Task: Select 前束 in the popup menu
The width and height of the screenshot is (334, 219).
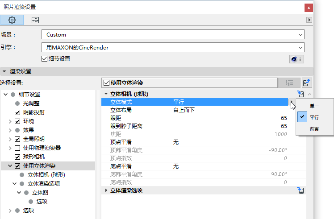Action: [314, 129]
